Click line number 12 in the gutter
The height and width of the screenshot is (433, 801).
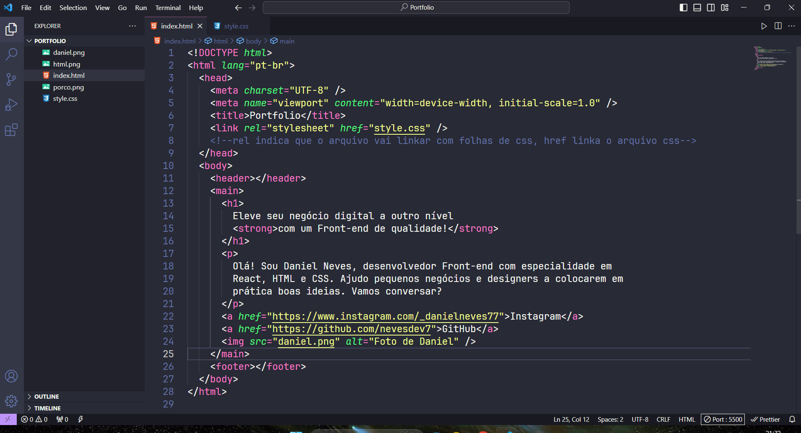click(168, 191)
